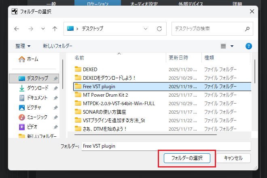
Task: Open ダウンロード in the sidebar
Action: click(37, 88)
